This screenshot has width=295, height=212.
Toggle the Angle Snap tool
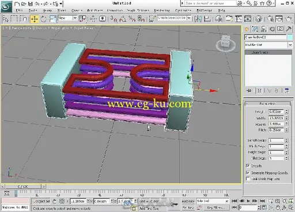click(123, 19)
